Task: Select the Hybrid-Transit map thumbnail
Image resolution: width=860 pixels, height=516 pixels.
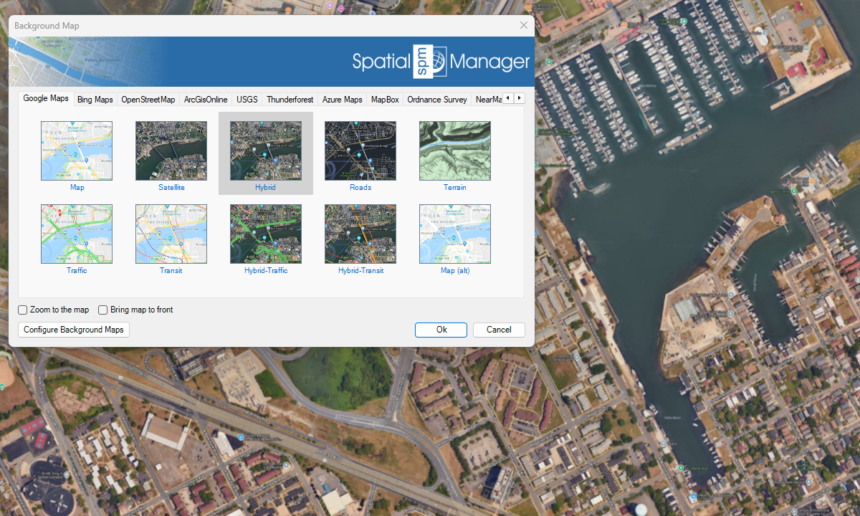Action: coord(360,234)
